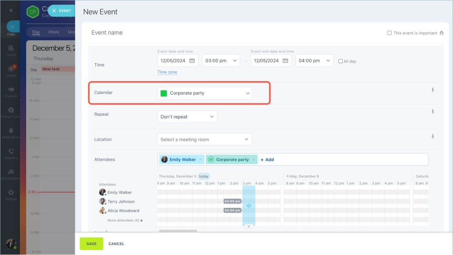
Task: Open Copilot in the left sidebar
Action: [11, 50]
